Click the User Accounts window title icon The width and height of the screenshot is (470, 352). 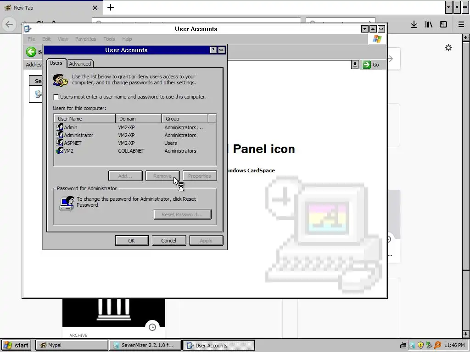28,29
